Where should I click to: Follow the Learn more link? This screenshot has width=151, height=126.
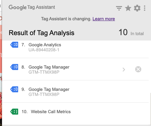104,19
